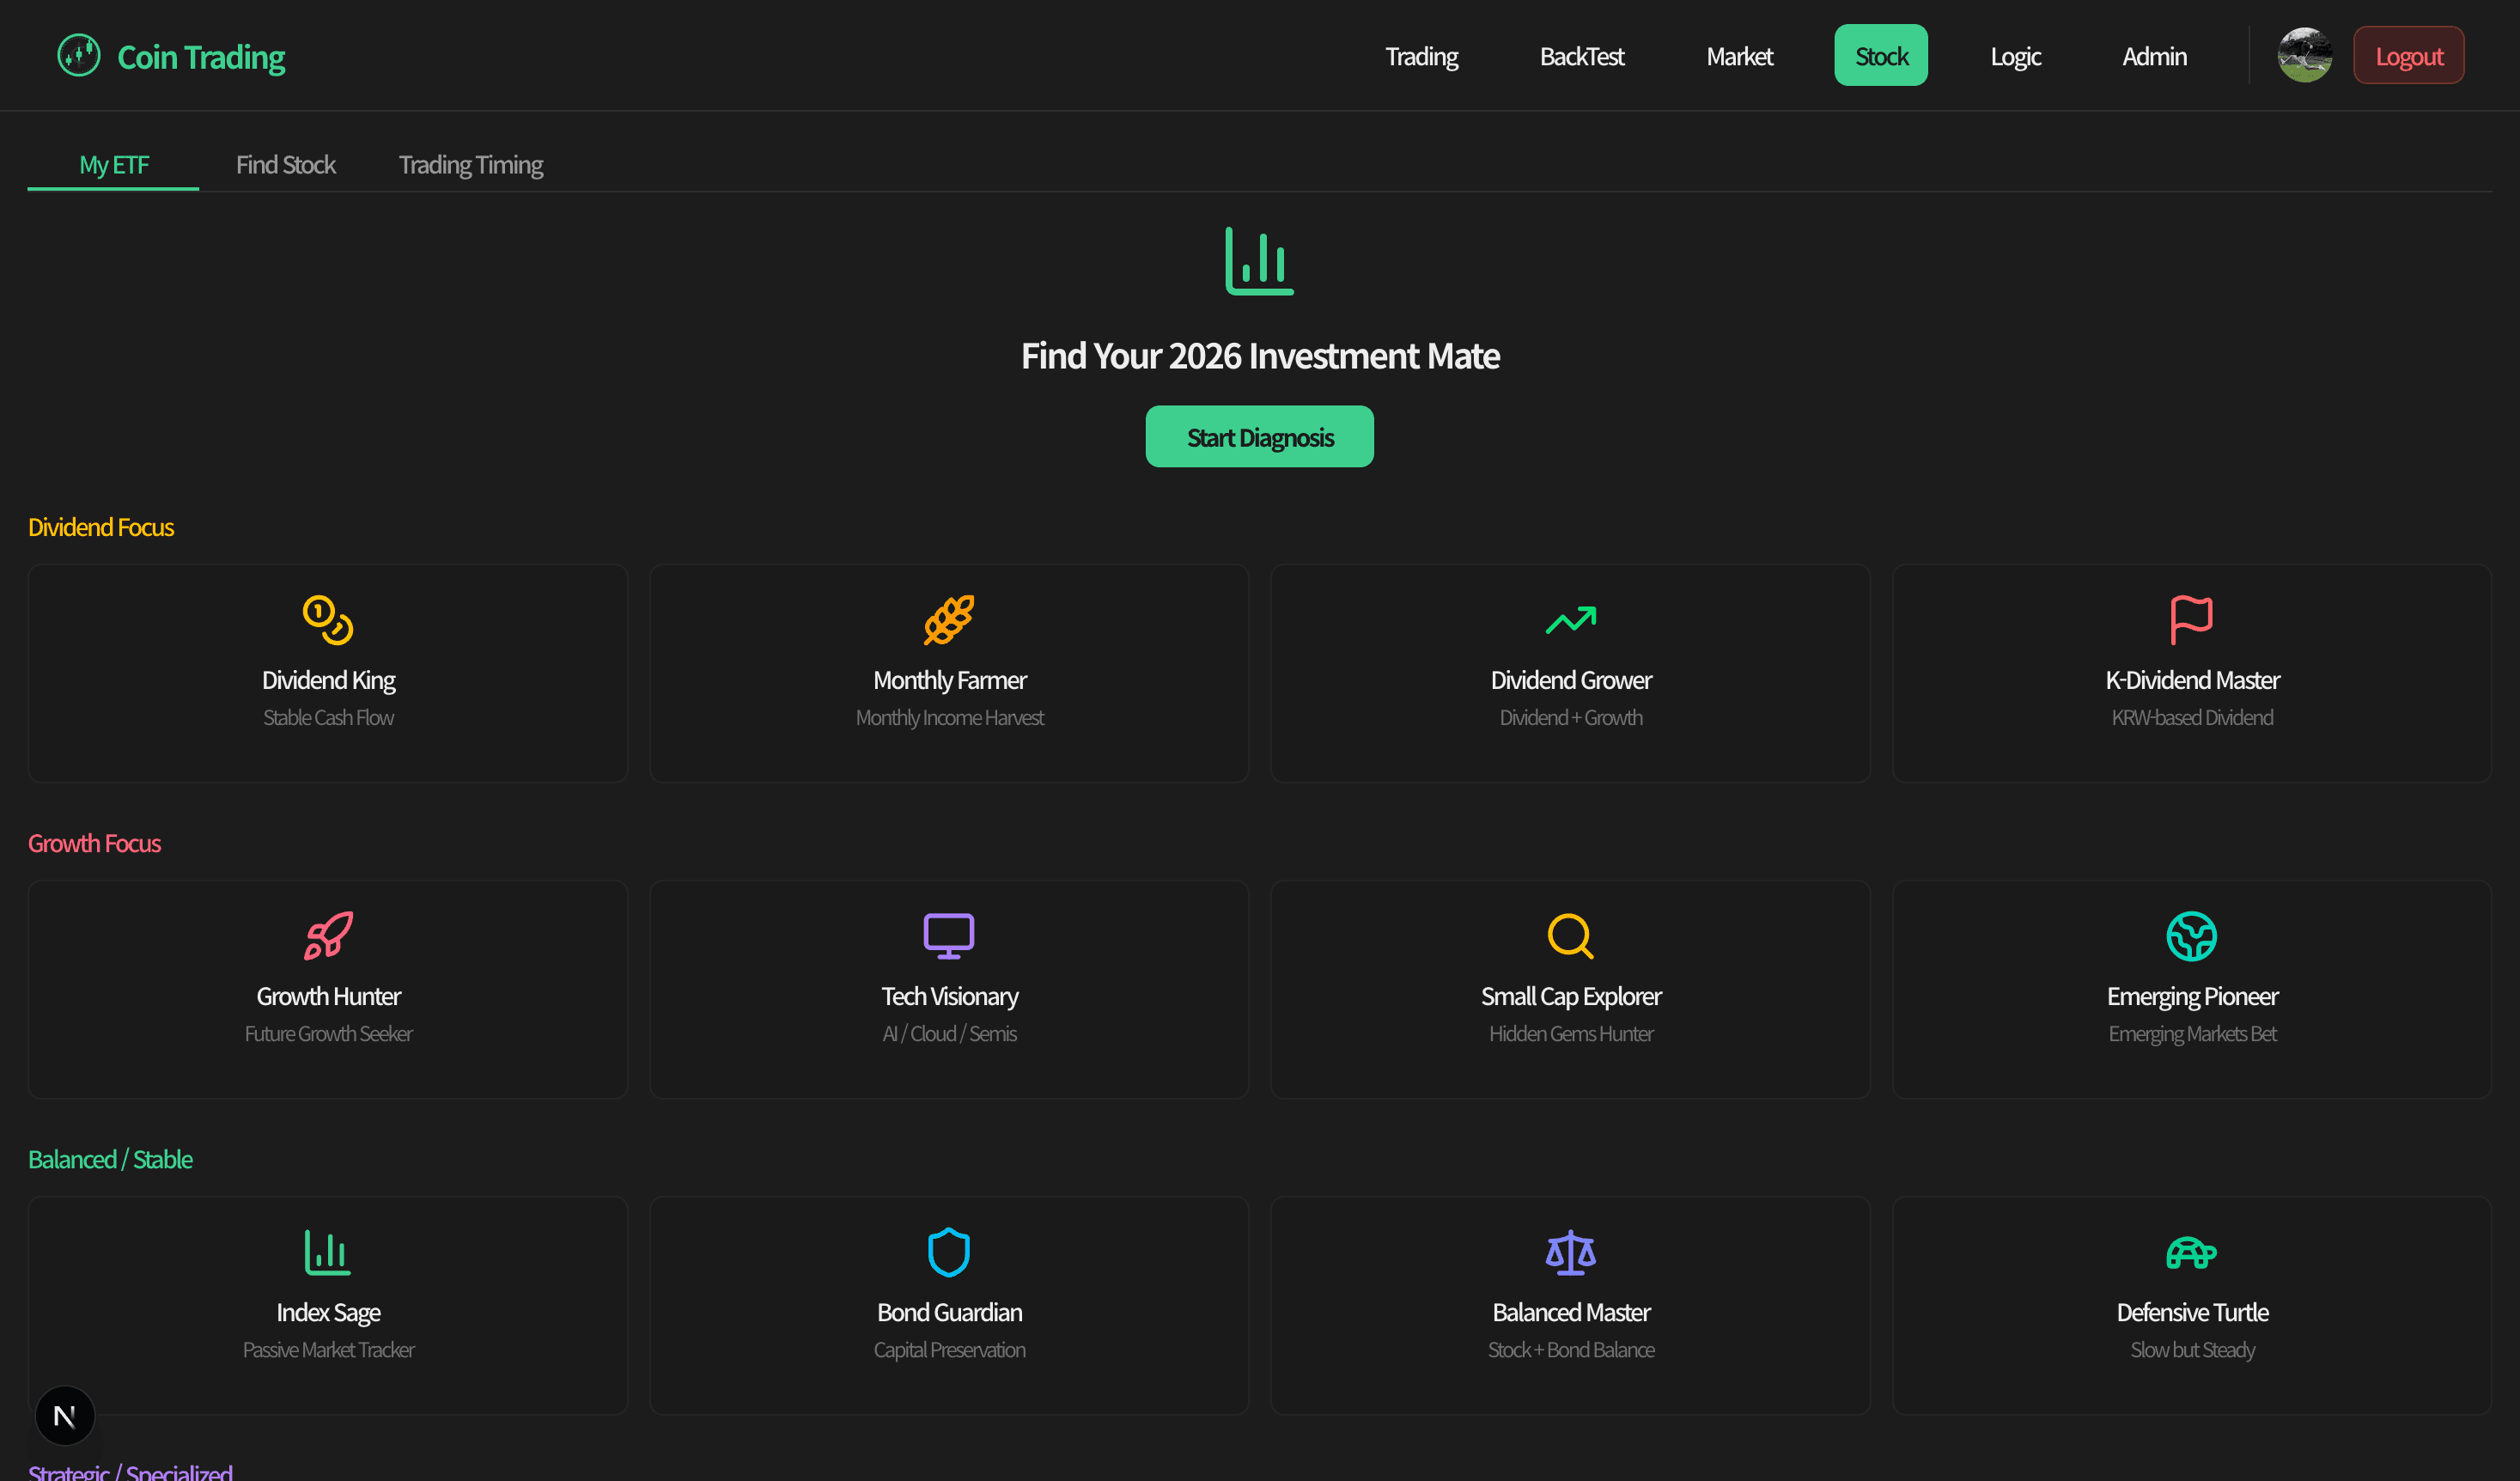
Task: Click the 'KRW-based Dividend' subtitle
Action: [2191, 717]
